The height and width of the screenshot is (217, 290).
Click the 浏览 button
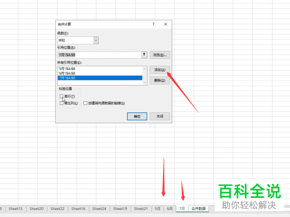[159, 55]
